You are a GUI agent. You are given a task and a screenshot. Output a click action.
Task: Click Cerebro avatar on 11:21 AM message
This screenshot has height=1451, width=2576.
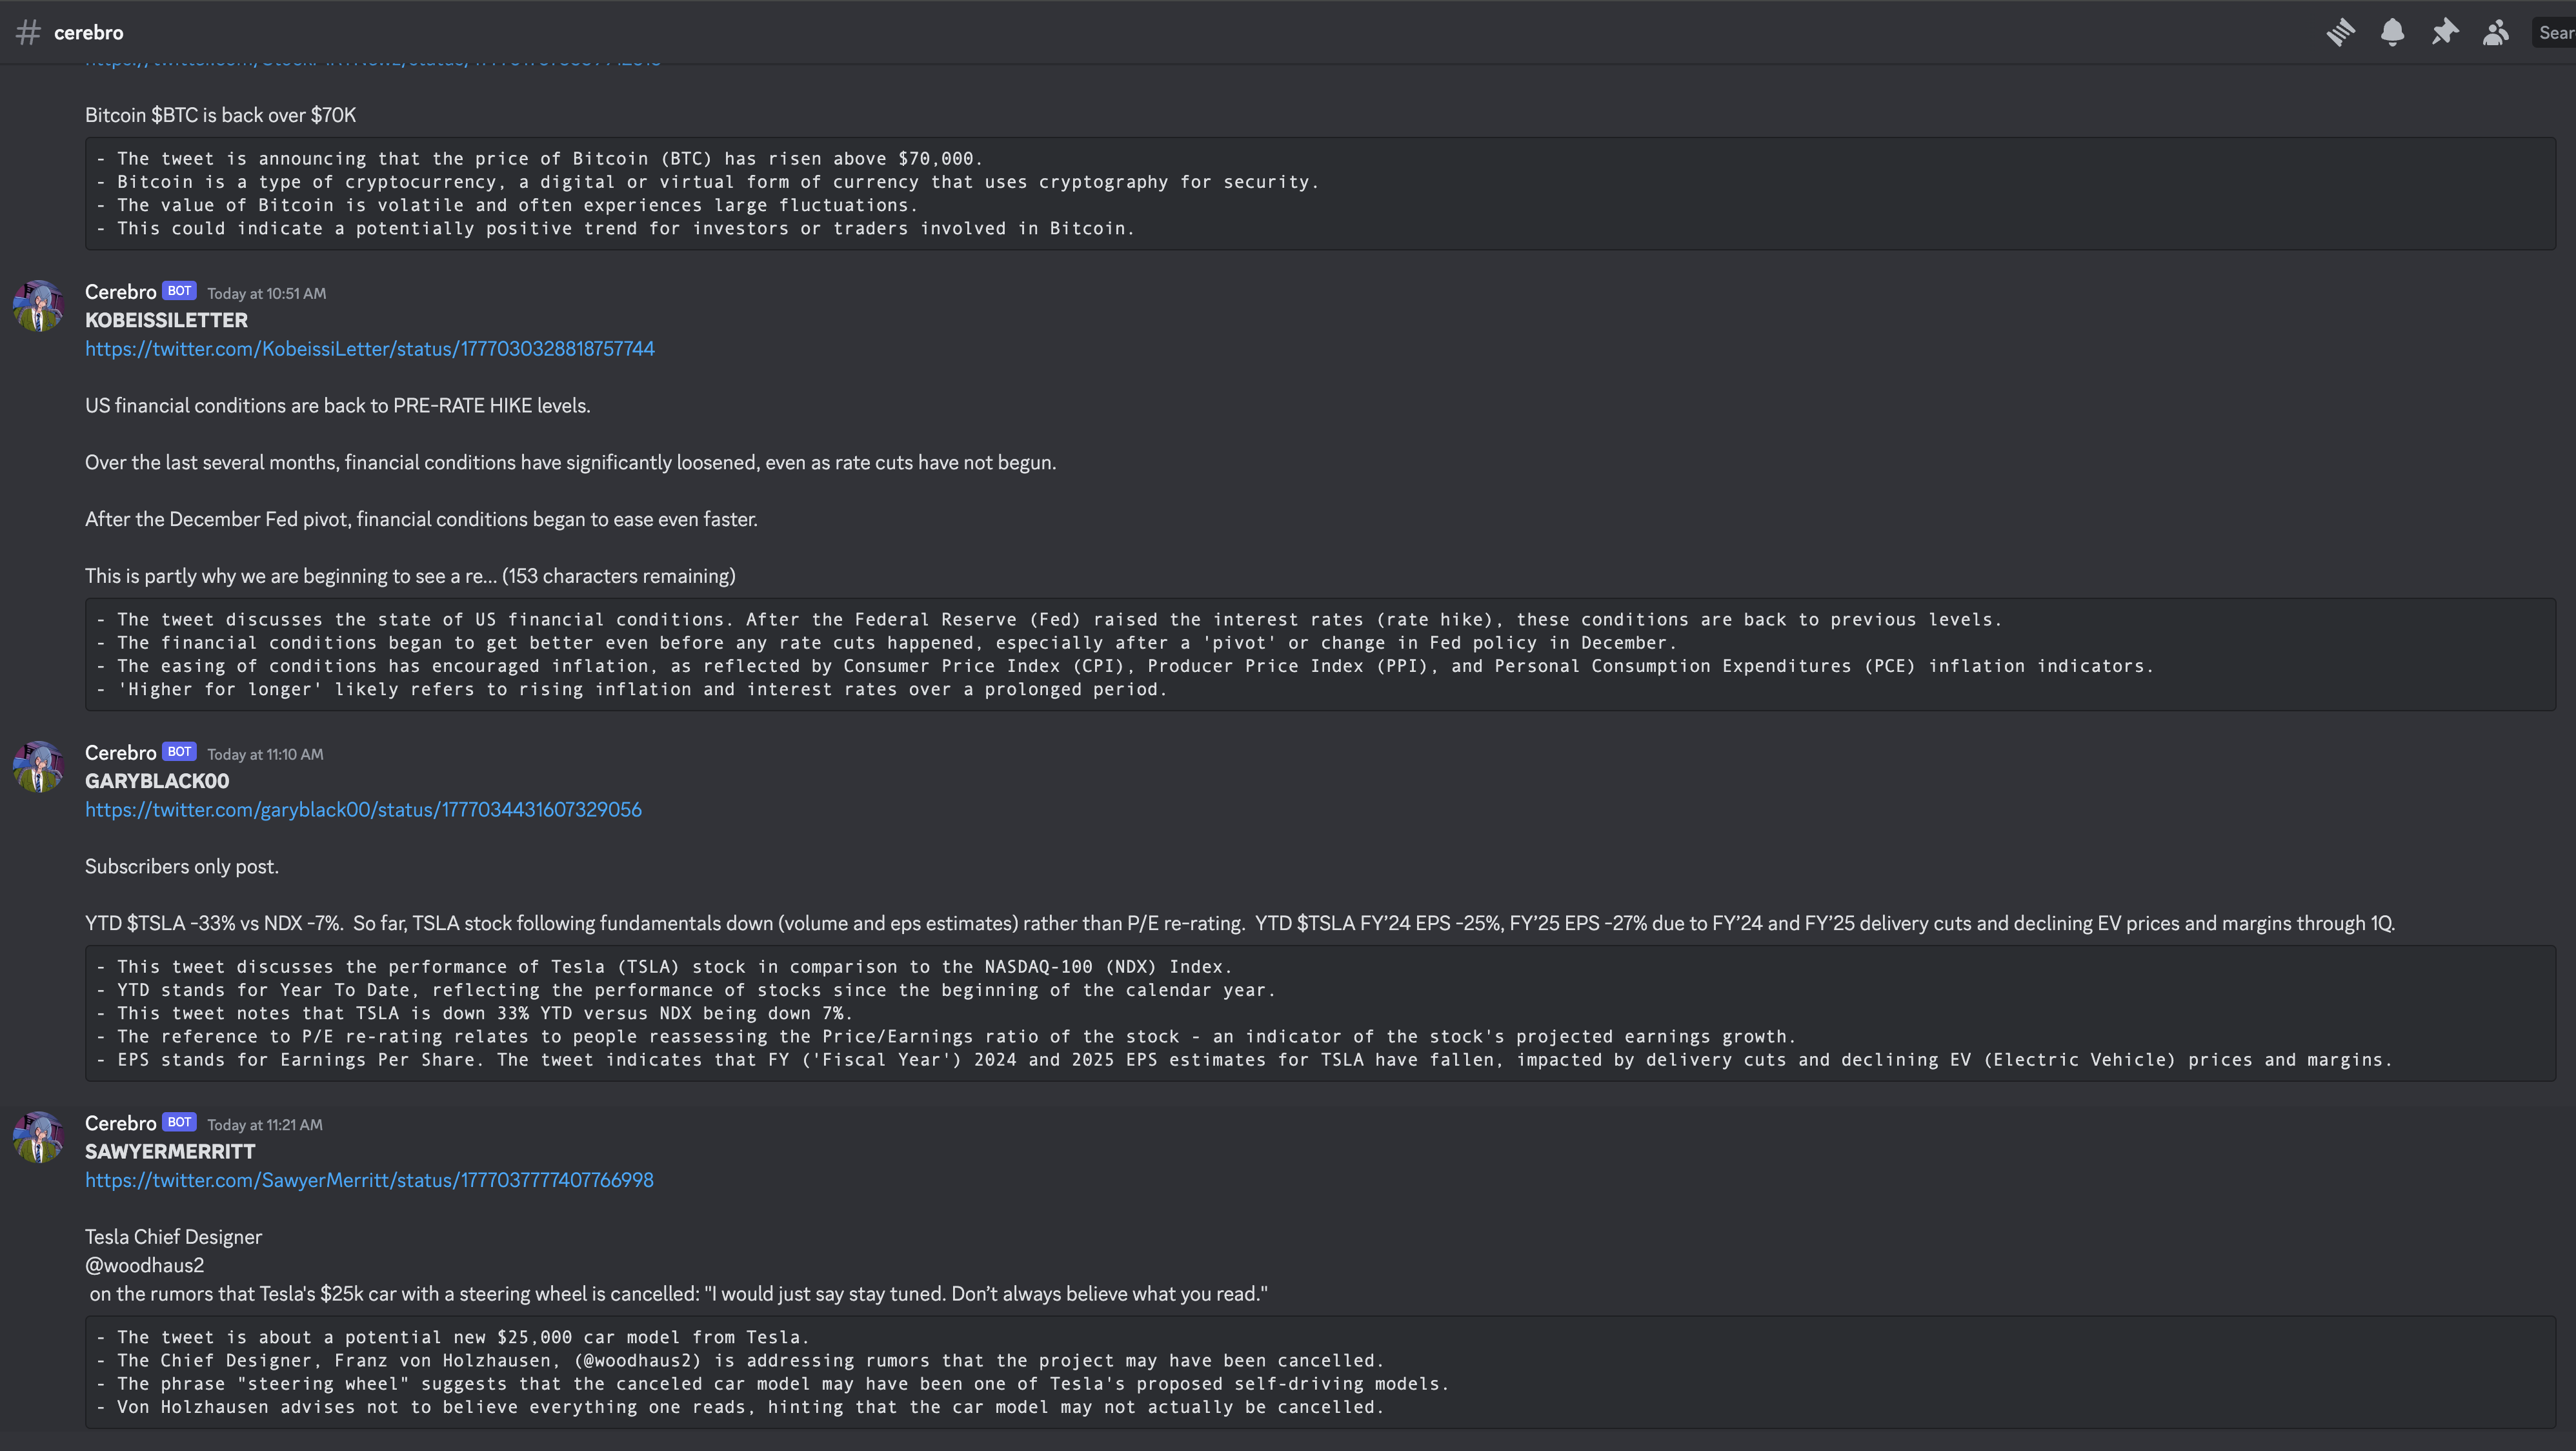pyautogui.click(x=38, y=1136)
